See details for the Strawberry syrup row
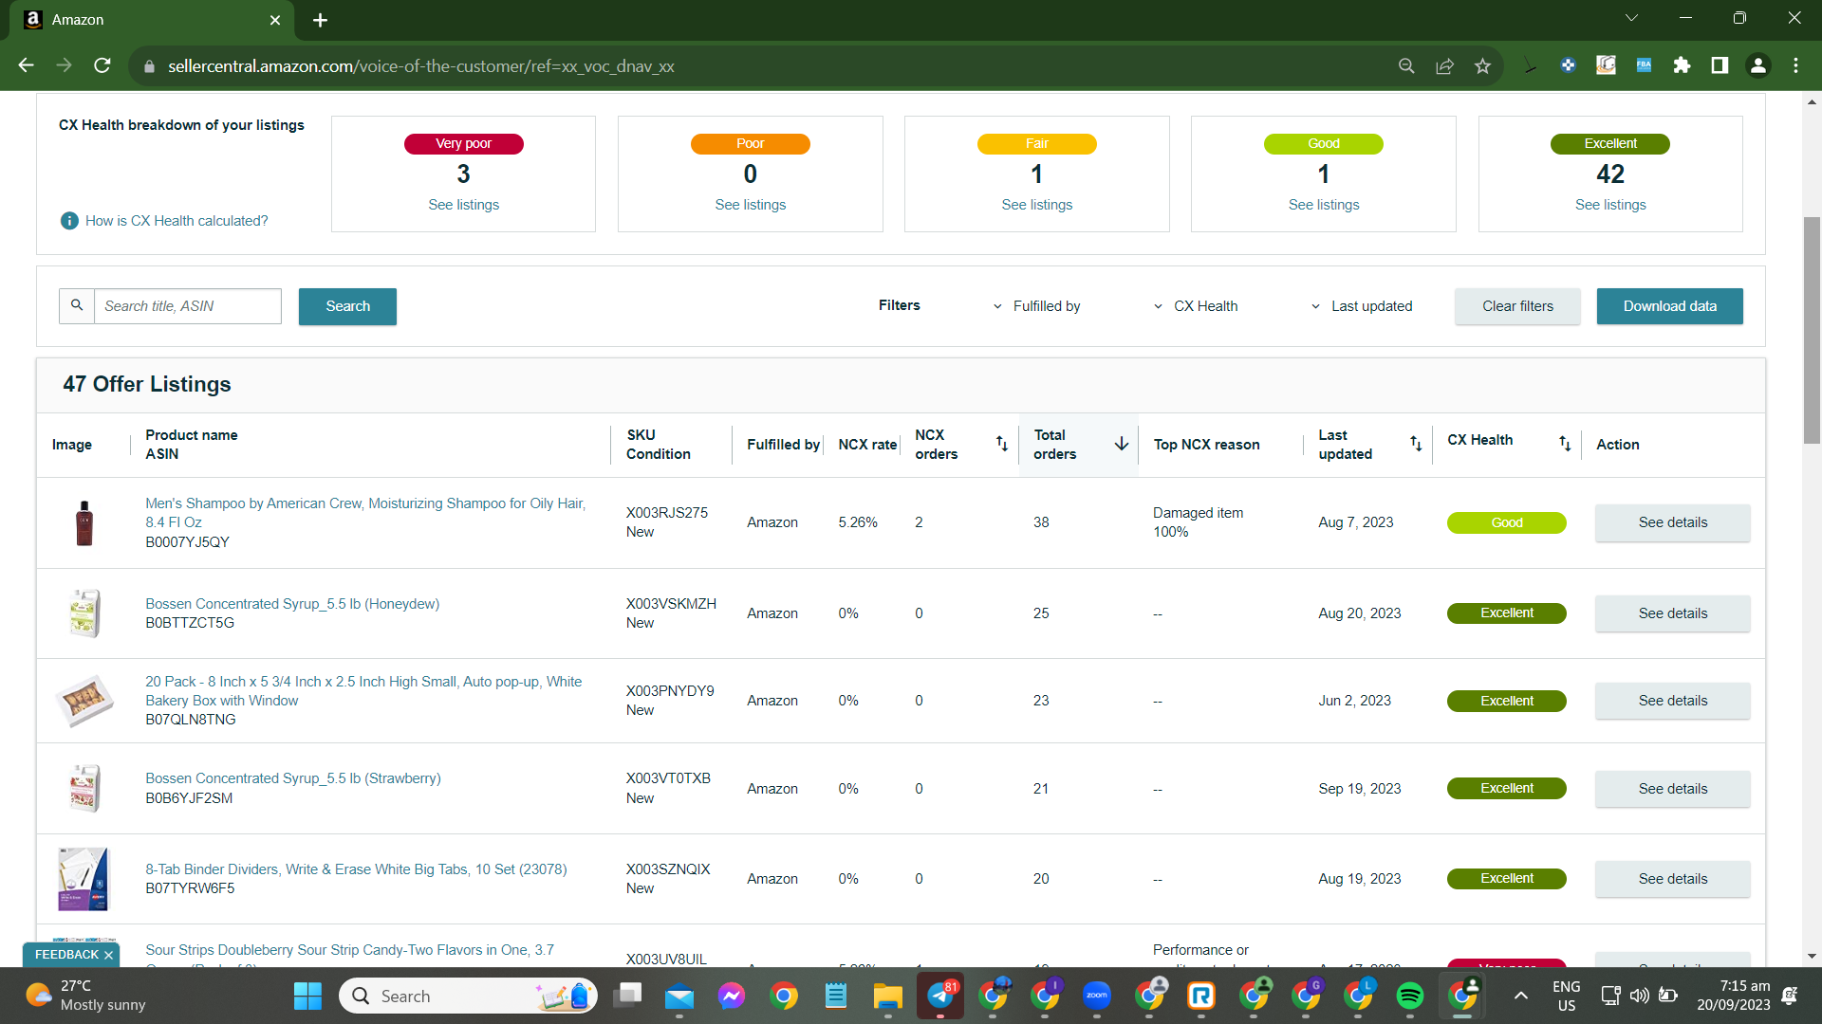 [1672, 789]
